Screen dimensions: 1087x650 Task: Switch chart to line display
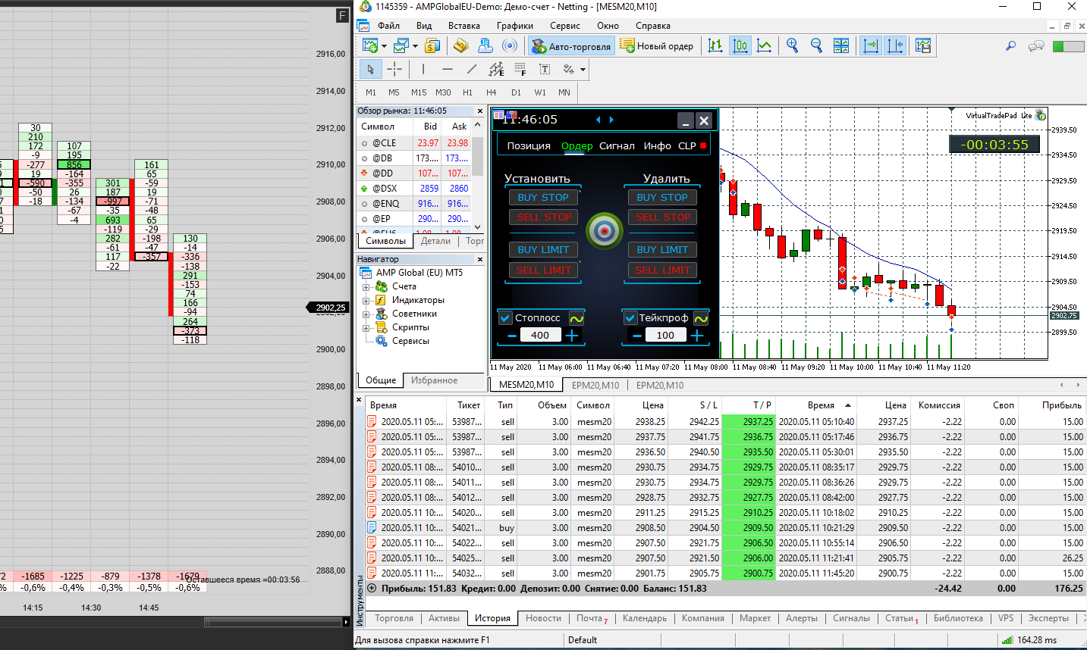pyautogui.click(x=764, y=46)
